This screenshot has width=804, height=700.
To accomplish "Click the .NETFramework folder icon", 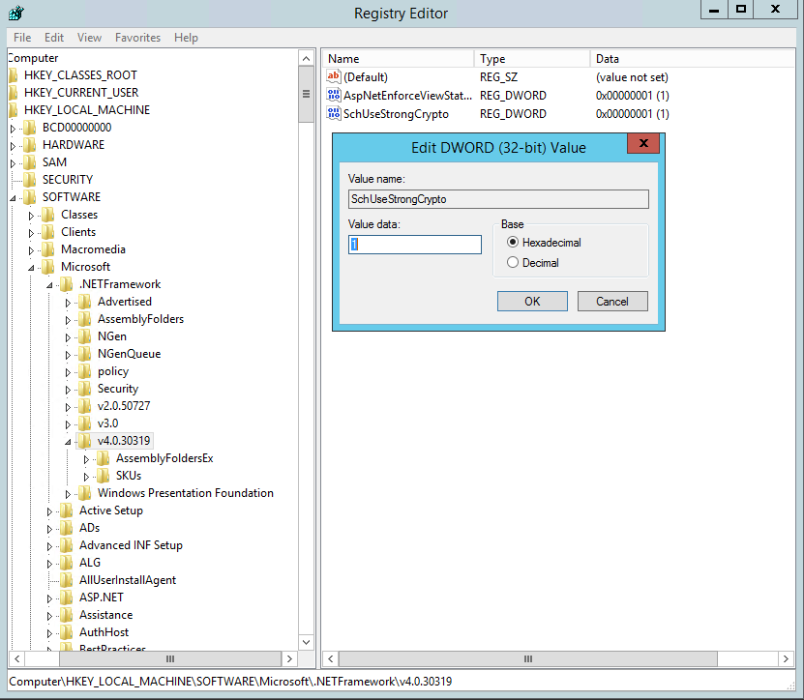I will (66, 283).
